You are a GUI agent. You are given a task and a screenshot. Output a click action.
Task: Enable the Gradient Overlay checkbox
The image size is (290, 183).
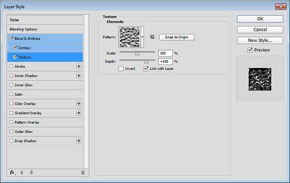pyautogui.click(x=11, y=113)
